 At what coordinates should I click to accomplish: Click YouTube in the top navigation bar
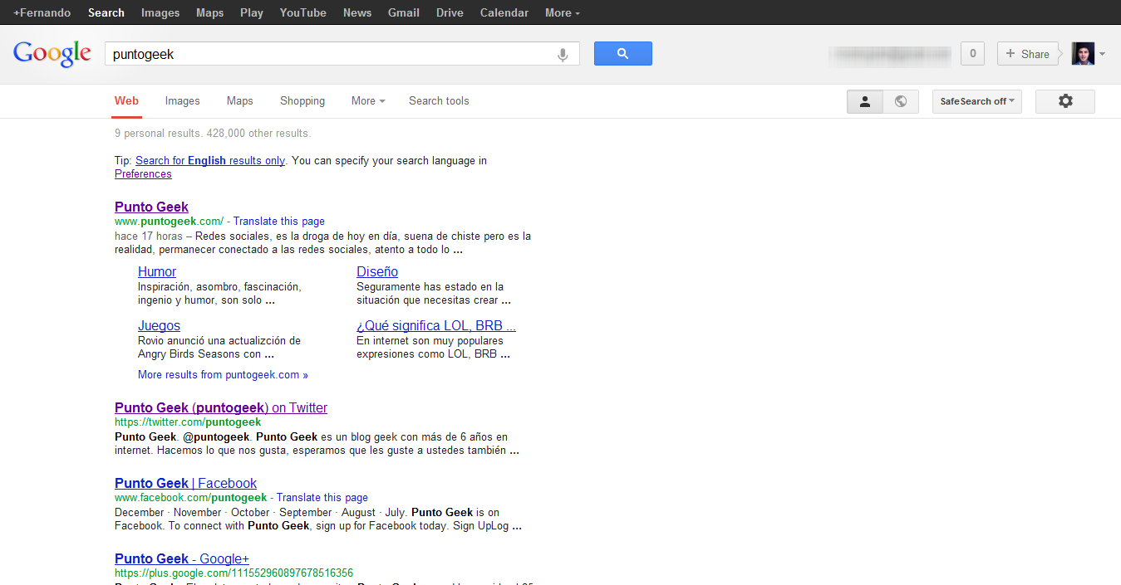(302, 12)
